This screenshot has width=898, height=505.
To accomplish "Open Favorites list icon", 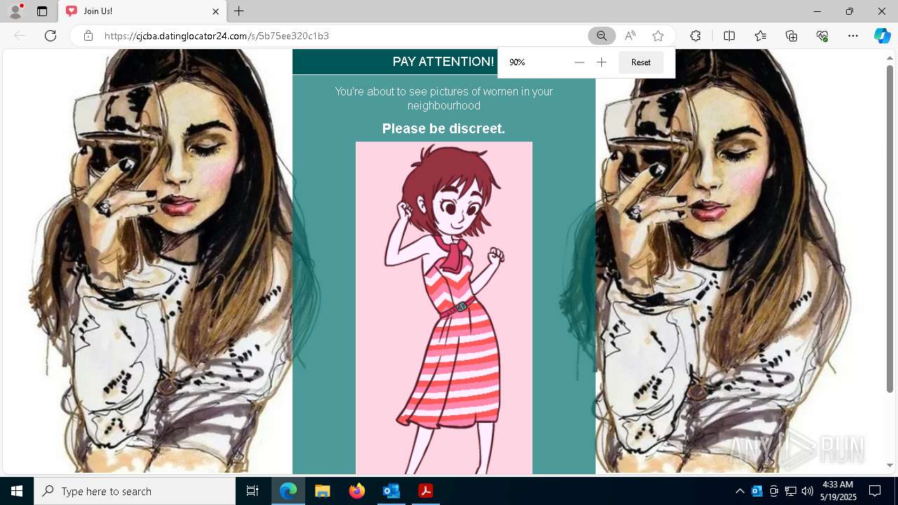I will pyautogui.click(x=760, y=36).
